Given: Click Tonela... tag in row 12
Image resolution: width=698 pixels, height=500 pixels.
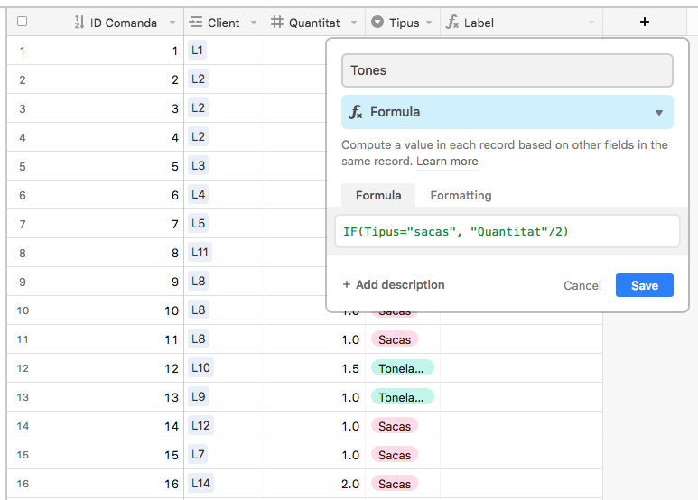Looking at the screenshot, I should 403,368.
